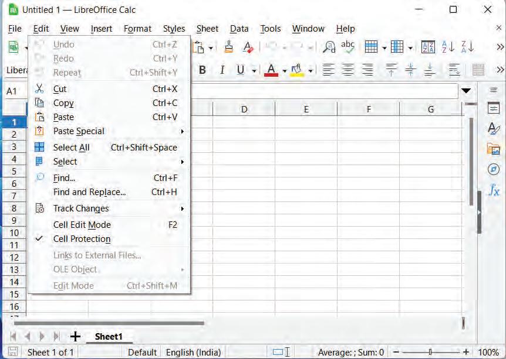This screenshot has height=359, width=506.
Task: Expand the Paste Special submenu
Action: 109,131
